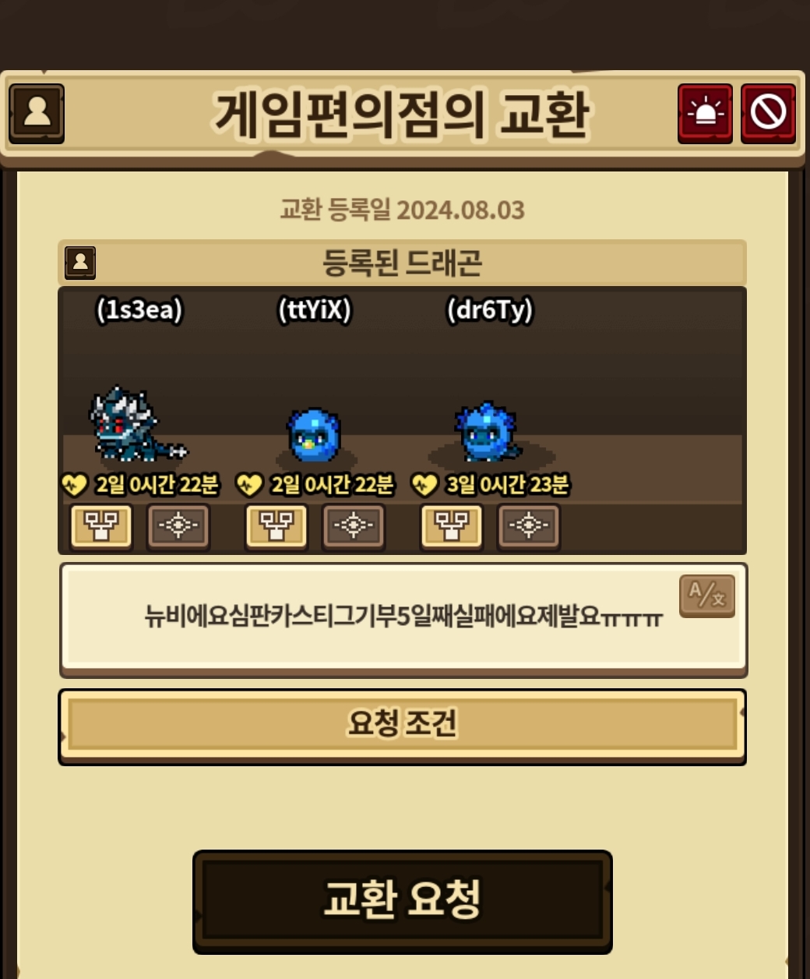
Task: Select the round blue bird dragon ttYiX
Action: click(314, 435)
